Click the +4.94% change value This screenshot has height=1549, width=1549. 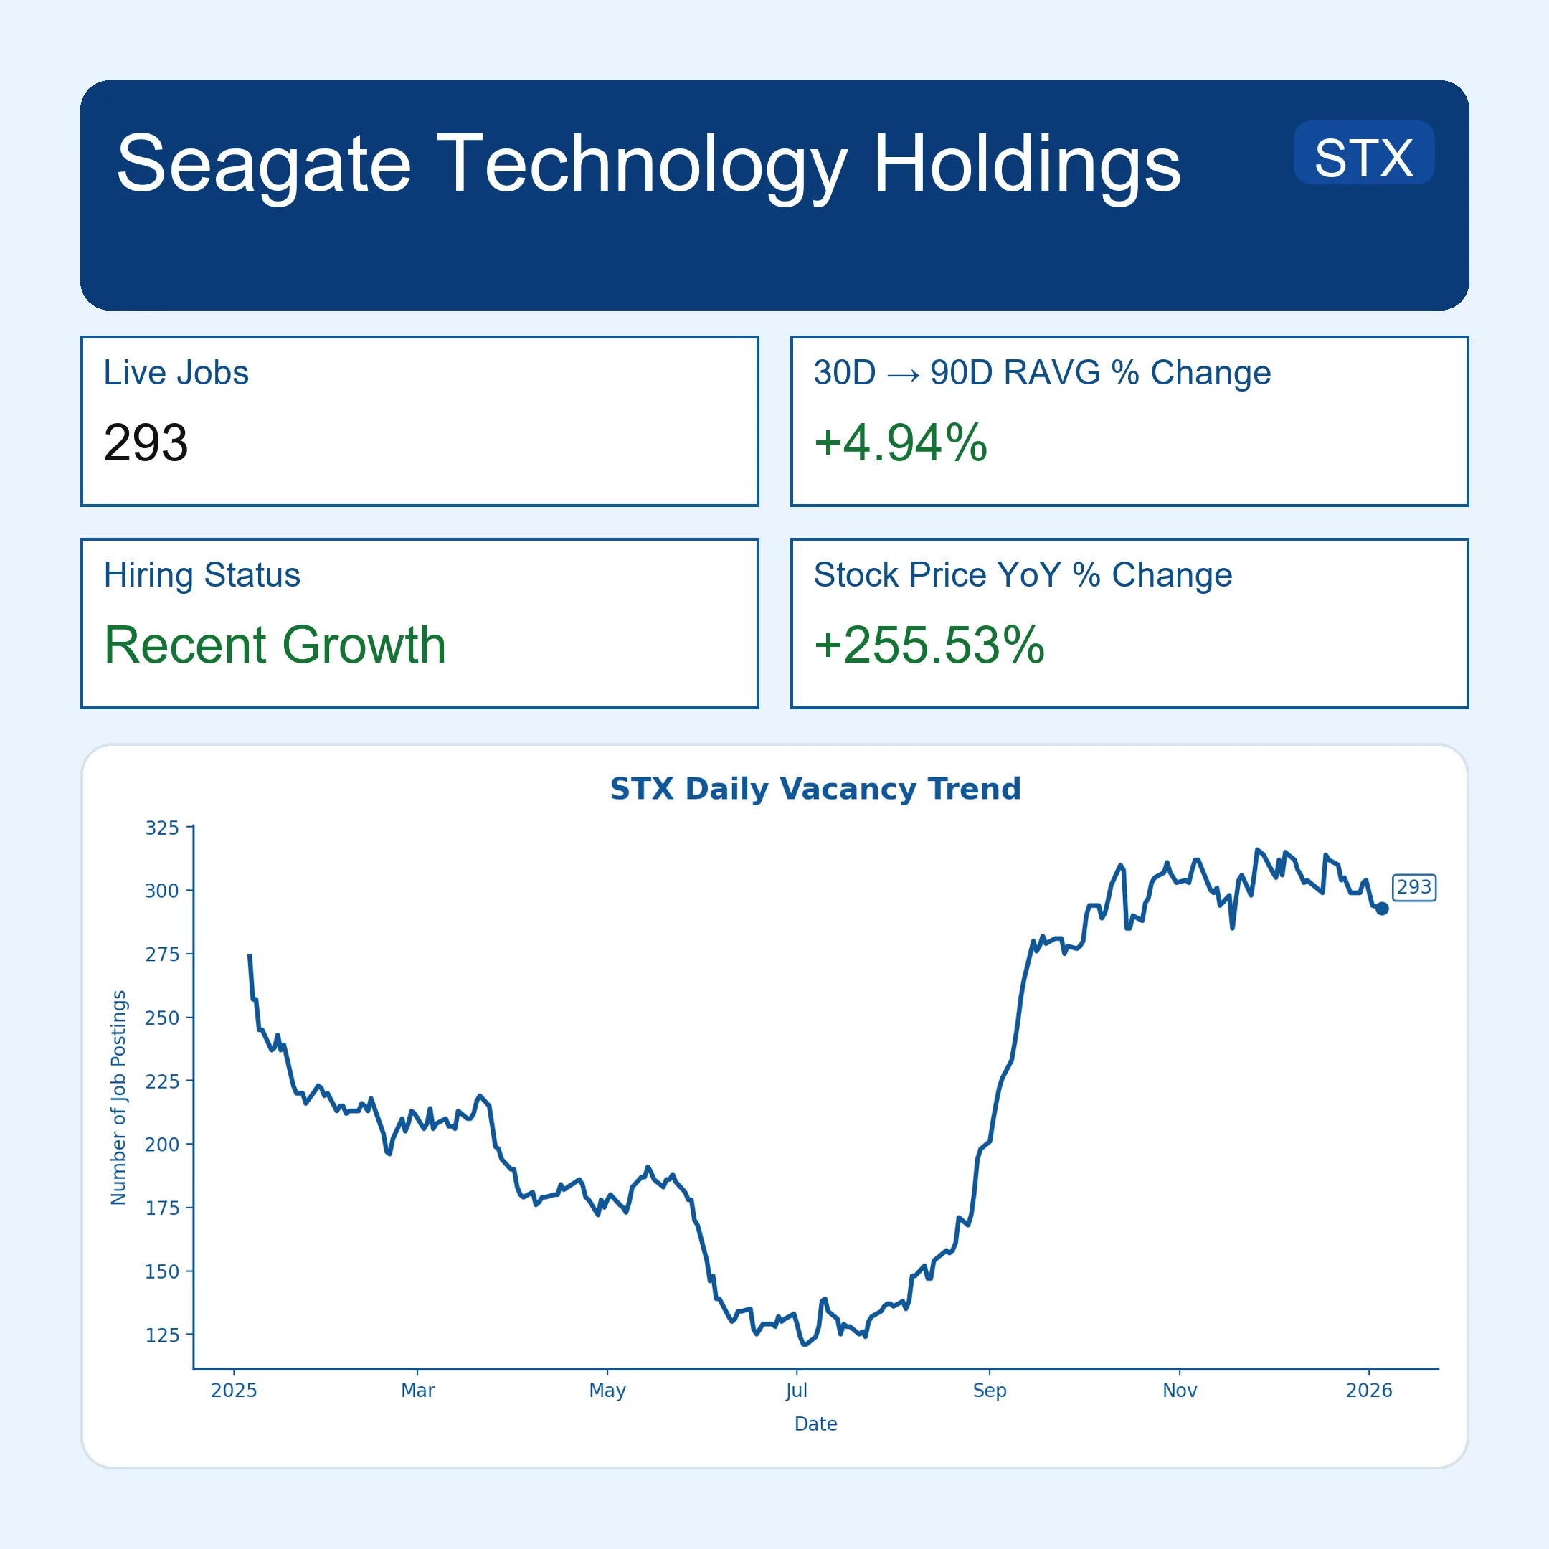(899, 442)
